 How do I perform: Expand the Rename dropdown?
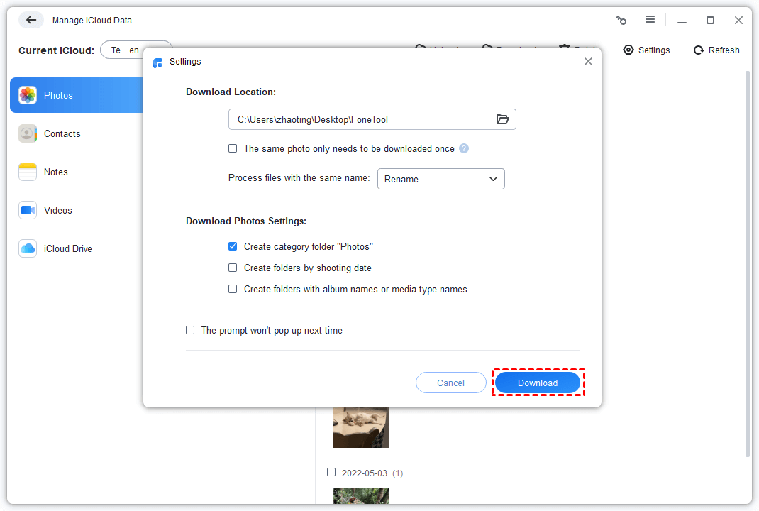(x=441, y=179)
